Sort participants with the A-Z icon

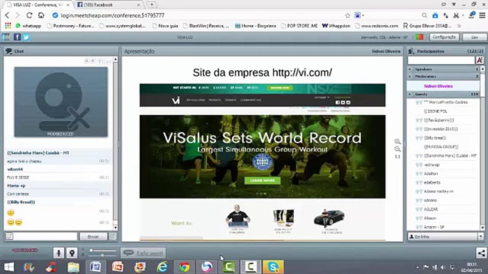point(480,60)
